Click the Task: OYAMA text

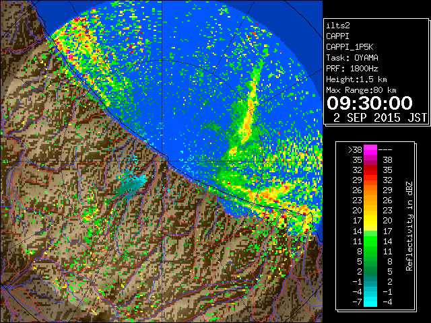352,58
